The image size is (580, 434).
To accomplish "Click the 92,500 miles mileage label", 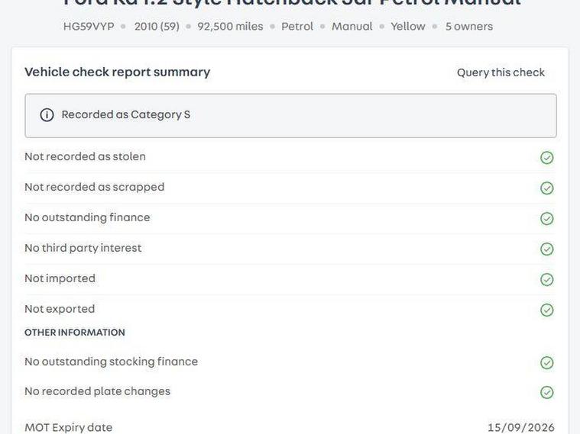I will coord(230,27).
